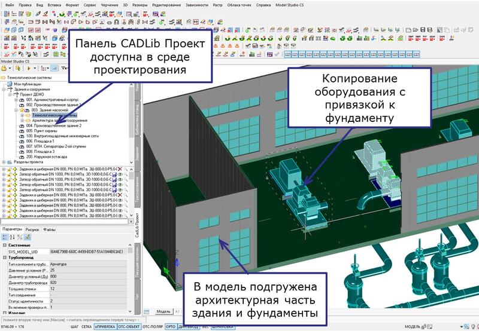Expand 001. Административный корпус node

coord(16,99)
